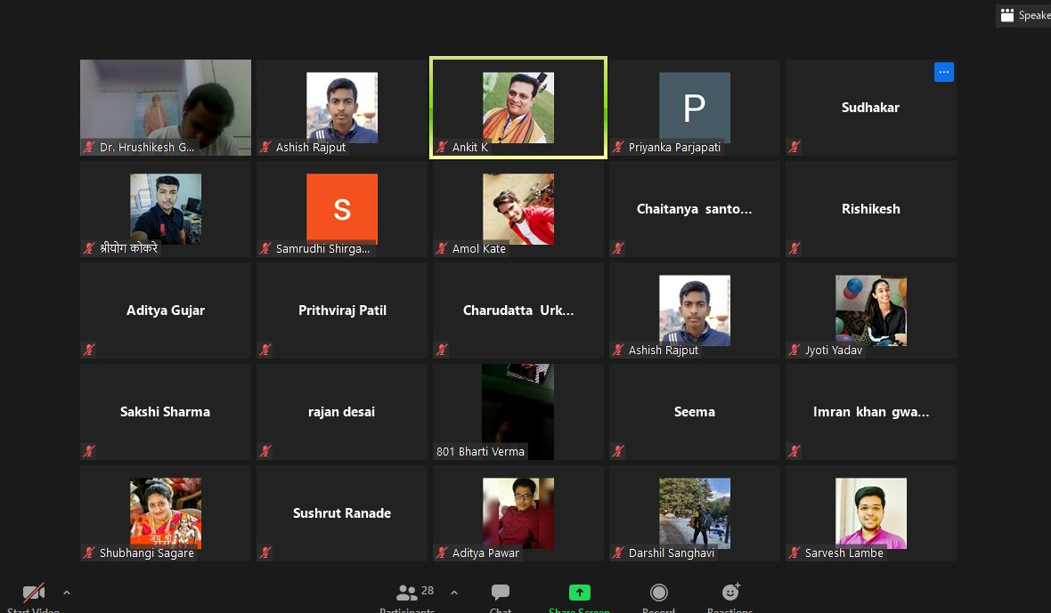Image resolution: width=1051 pixels, height=613 pixels.
Task: Click muted mic icon beside Amol Kate name
Action: coord(442,248)
